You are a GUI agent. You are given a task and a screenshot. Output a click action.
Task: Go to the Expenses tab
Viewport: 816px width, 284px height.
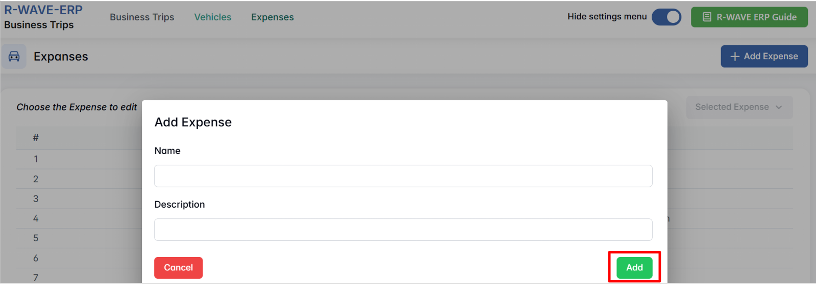[x=273, y=17]
